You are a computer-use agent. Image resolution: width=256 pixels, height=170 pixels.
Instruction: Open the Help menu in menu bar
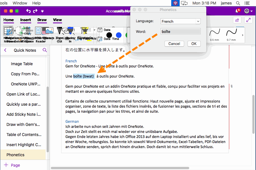36,3
